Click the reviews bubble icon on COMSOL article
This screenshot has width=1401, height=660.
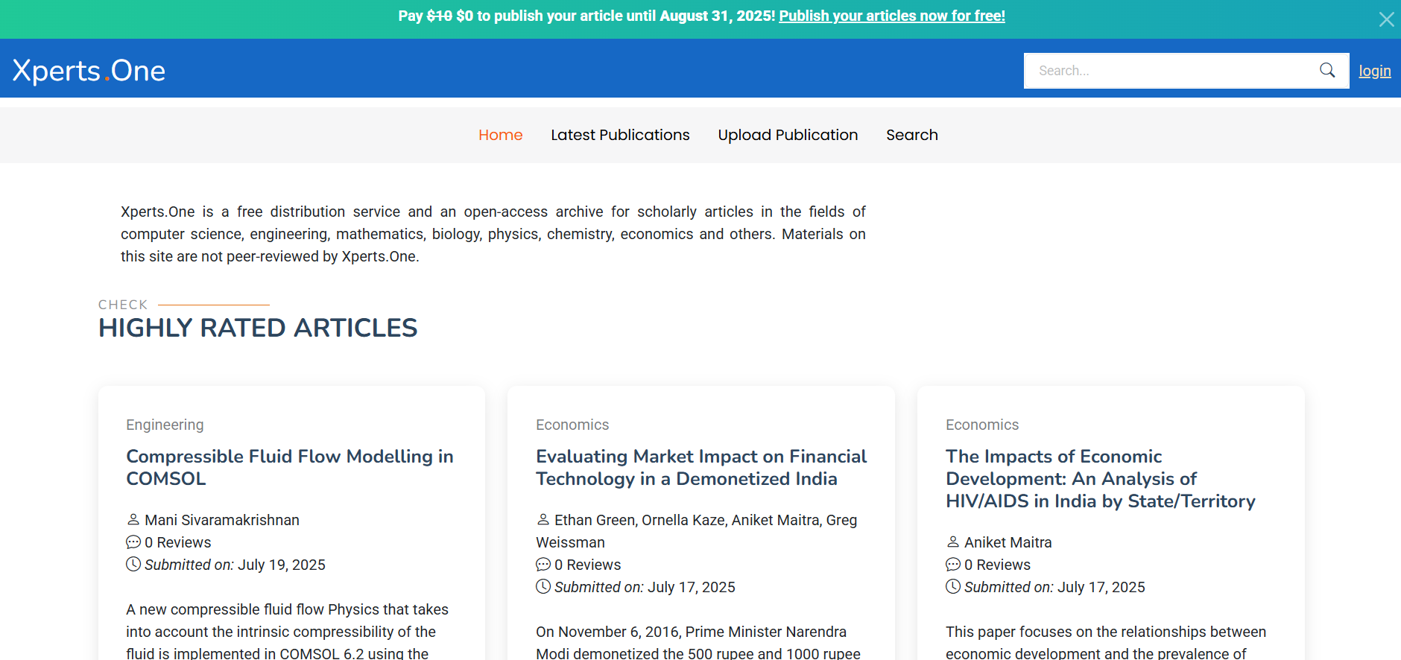(x=133, y=542)
